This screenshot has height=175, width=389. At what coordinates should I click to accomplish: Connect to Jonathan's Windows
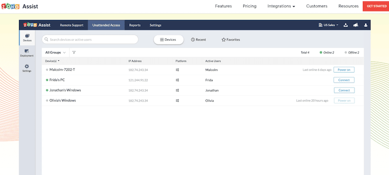(x=344, y=90)
